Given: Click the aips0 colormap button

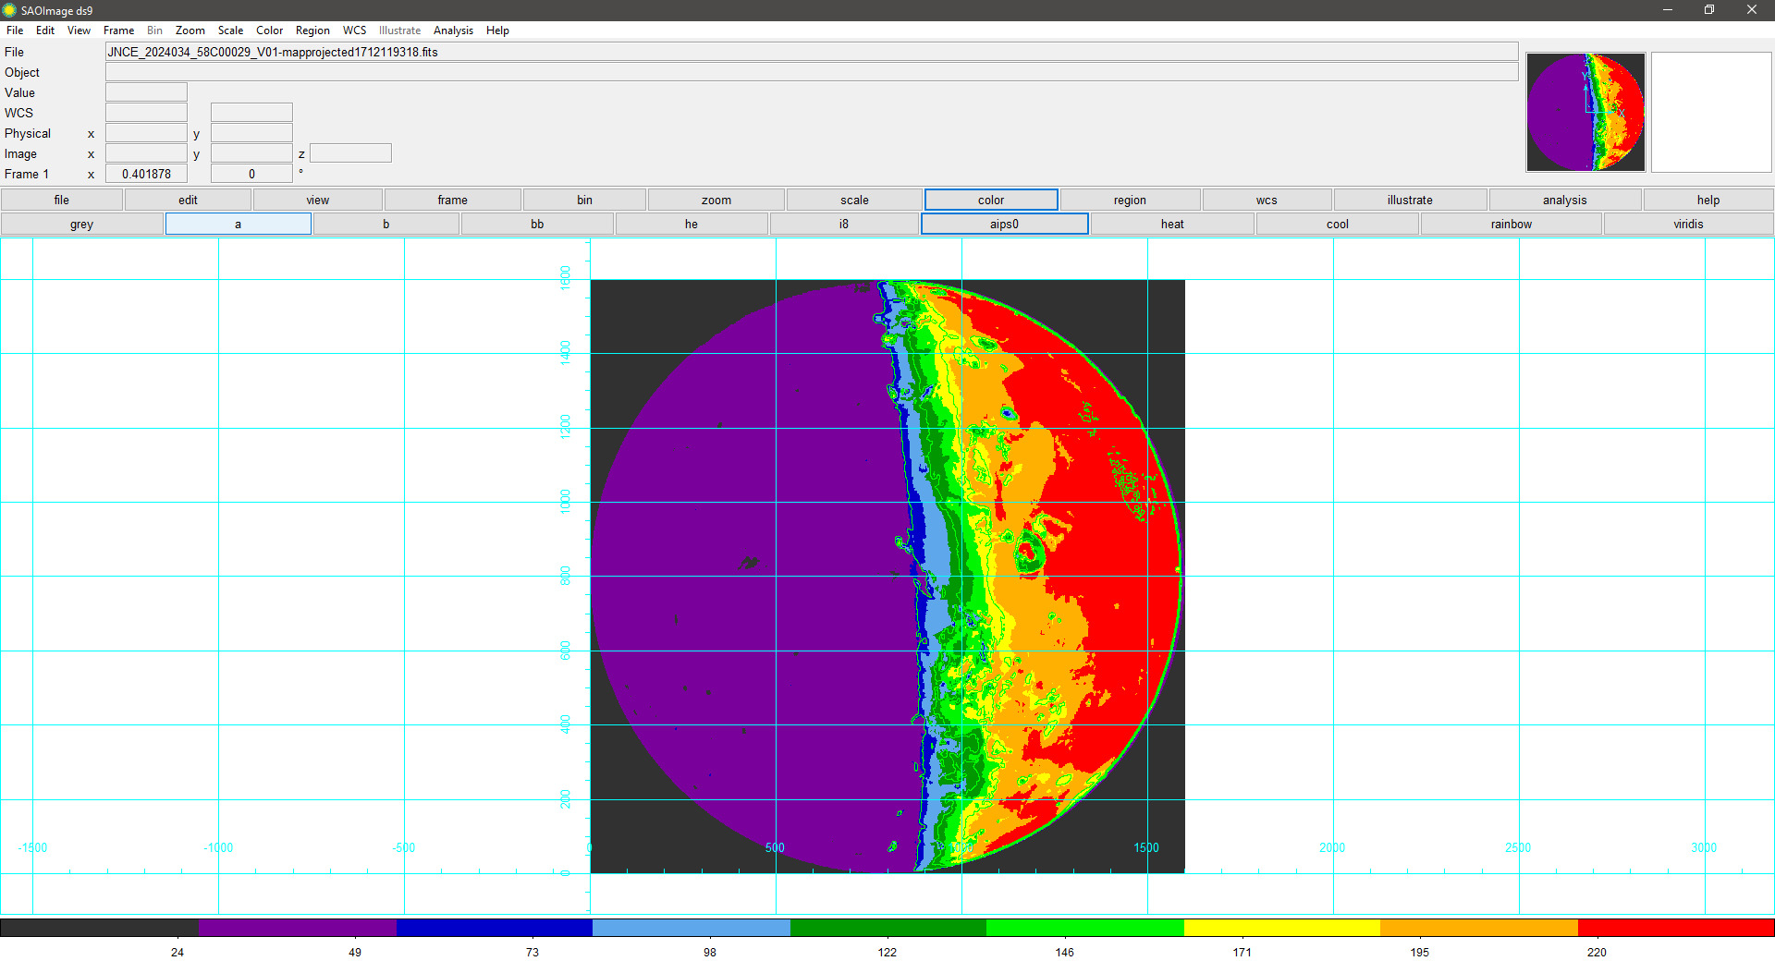Looking at the screenshot, I should (1004, 225).
